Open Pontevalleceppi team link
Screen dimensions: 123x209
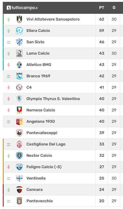42,133
